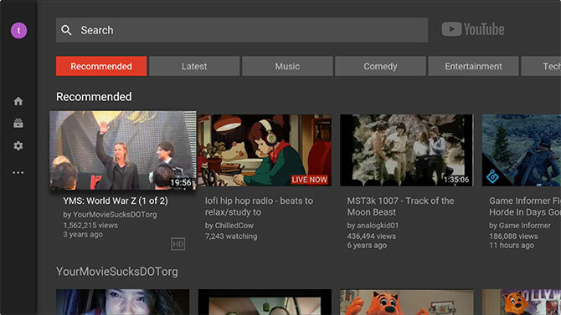561x315 pixels.
Task: Switch to the Entertainment tab
Action: (473, 66)
